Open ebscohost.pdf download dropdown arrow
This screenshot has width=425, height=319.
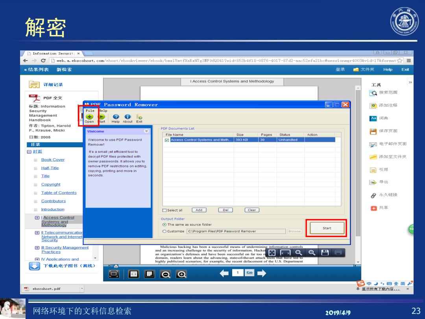[82, 289]
